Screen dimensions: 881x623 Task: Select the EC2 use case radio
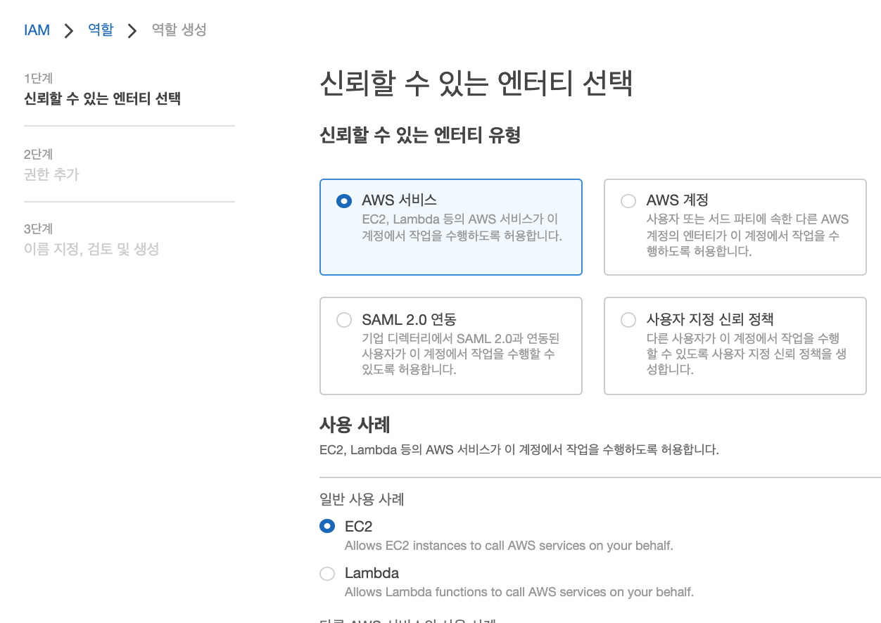point(327,526)
